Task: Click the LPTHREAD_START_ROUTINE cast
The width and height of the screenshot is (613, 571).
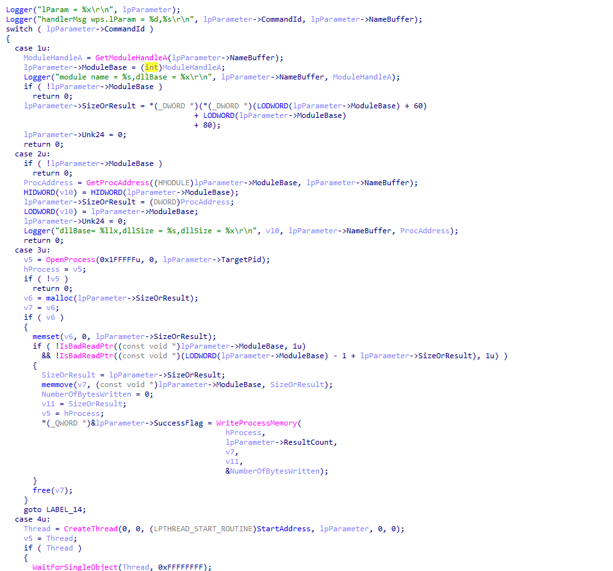Action: (x=203, y=529)
